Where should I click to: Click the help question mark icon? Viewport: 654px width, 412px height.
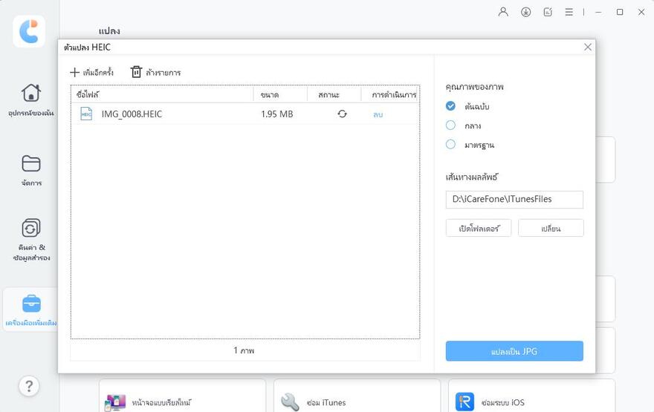[28, 386]
